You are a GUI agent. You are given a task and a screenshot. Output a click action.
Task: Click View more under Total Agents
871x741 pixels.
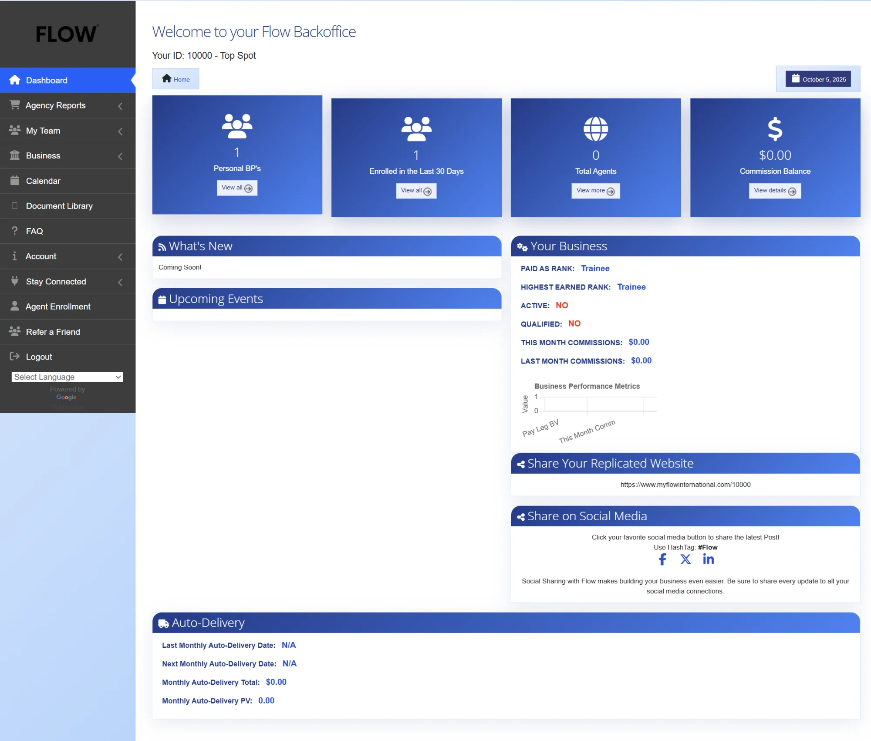595,191
